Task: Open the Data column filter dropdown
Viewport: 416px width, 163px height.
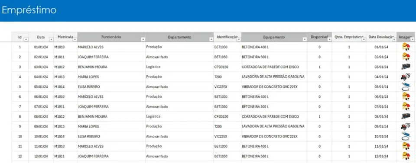Action: (52, 39)
